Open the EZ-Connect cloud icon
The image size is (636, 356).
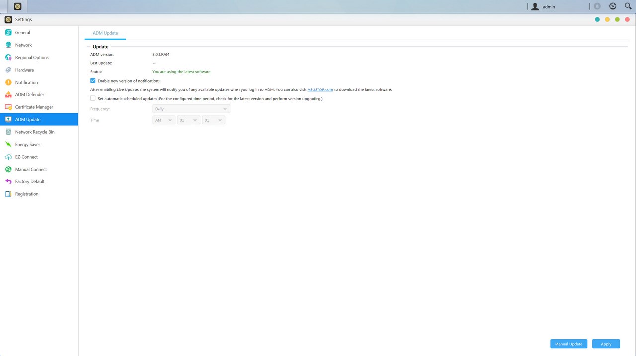[x=8, y=157]
